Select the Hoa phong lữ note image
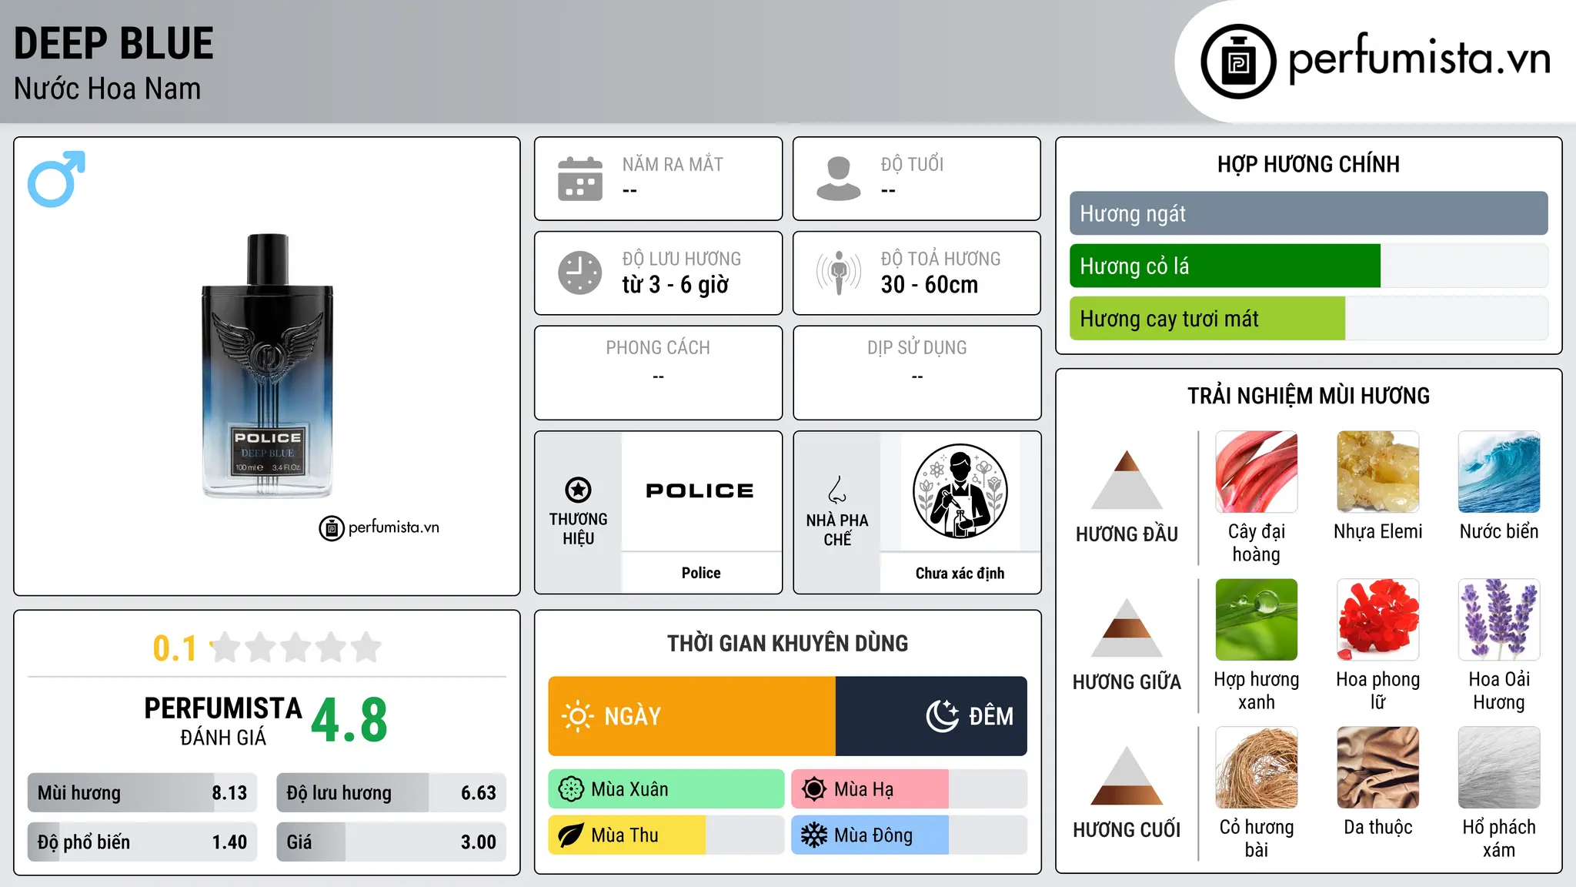 point(1377,620)
